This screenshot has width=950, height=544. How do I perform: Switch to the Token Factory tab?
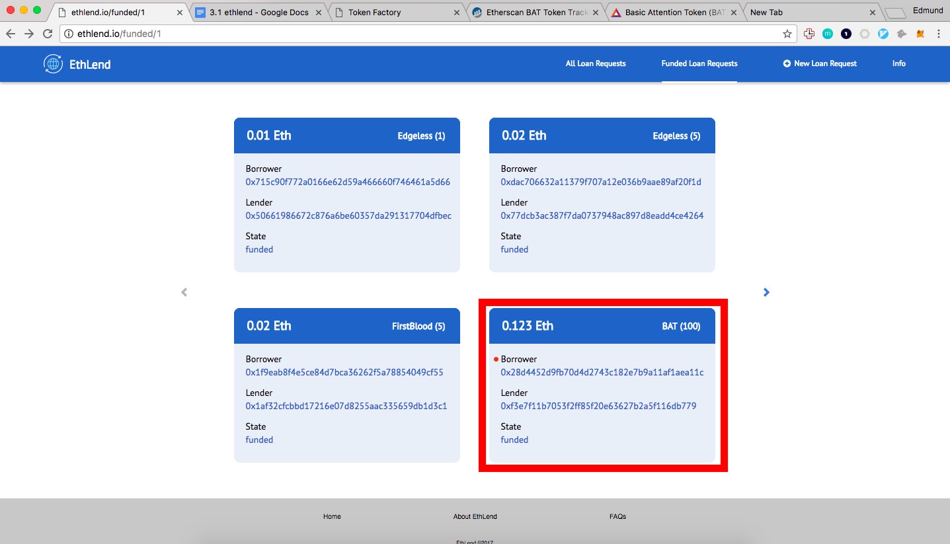[397, 13]
